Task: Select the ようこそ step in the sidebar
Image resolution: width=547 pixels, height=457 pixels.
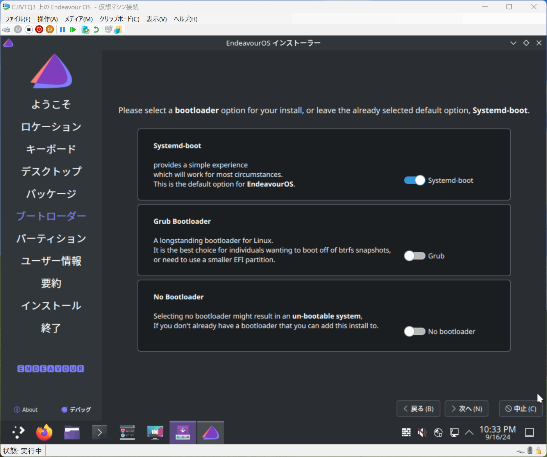Action: click(51, 104)
